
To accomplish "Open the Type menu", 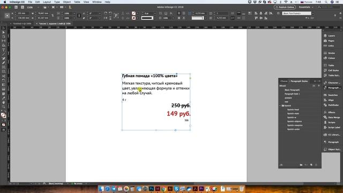I will point(57,2).
